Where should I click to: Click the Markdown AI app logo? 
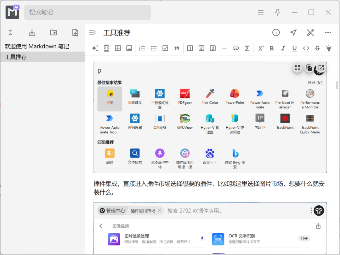tap(12, 12)
